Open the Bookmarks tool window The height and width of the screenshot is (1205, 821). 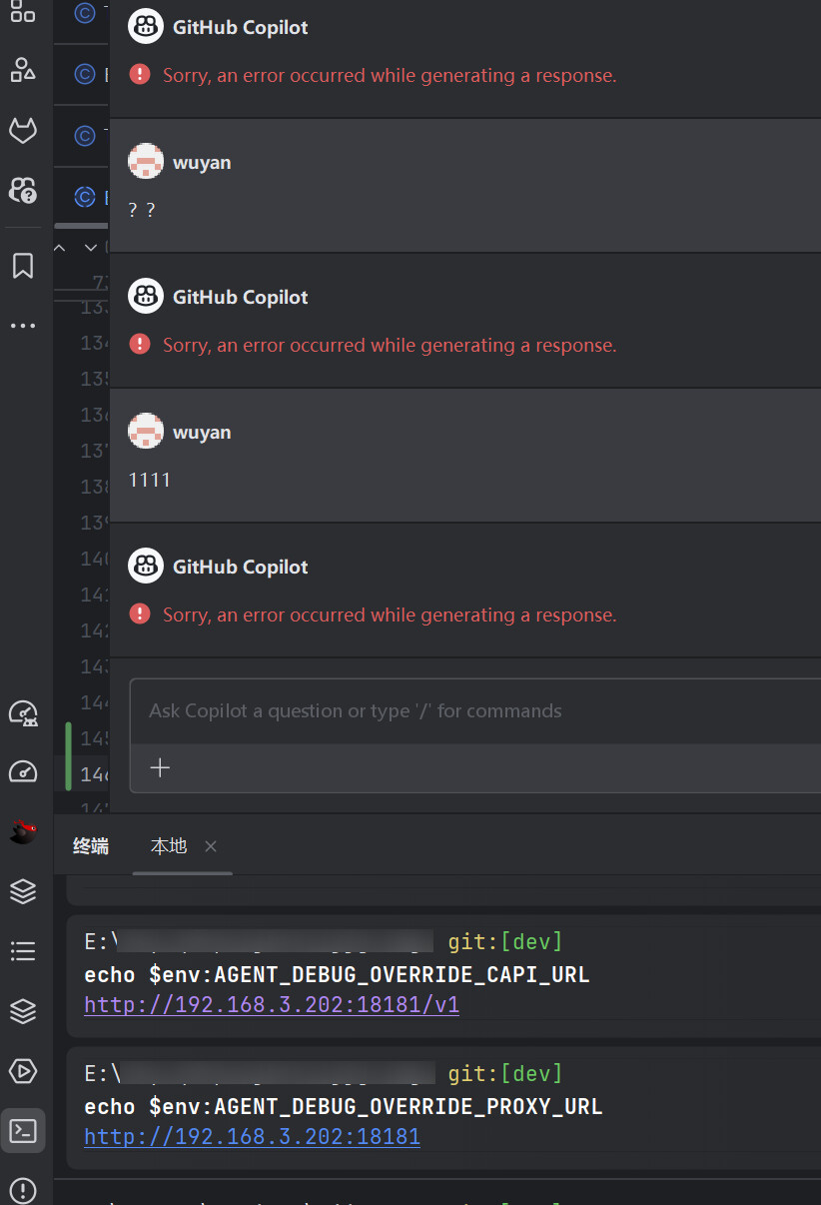(22, 266)
